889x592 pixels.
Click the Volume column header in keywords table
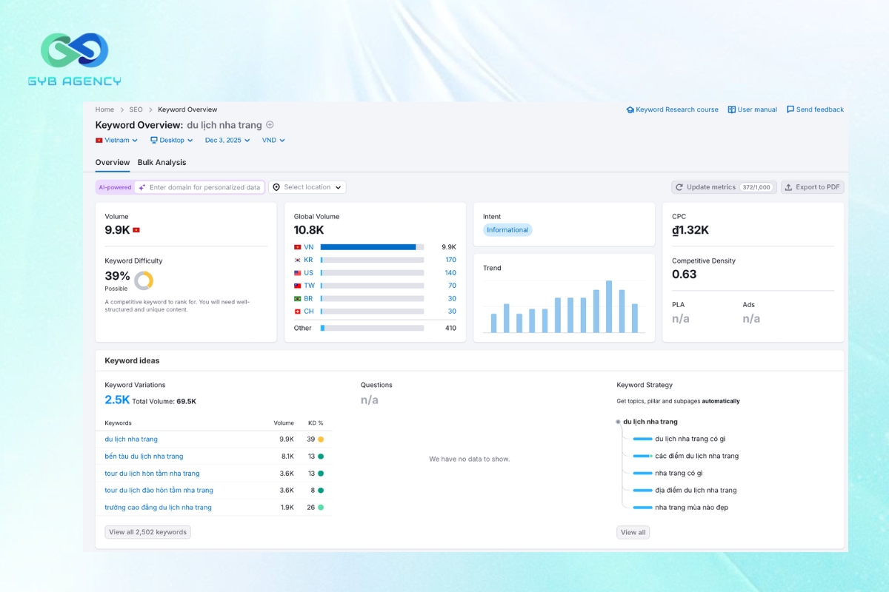coord(284,423)
